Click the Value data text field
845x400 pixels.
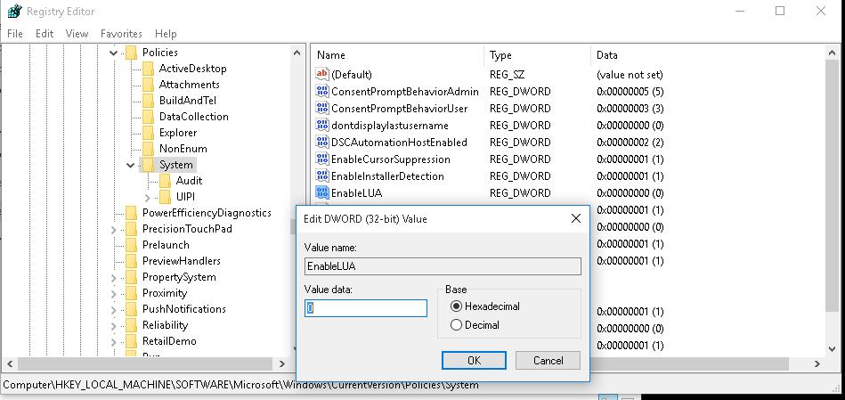point(366,308)
